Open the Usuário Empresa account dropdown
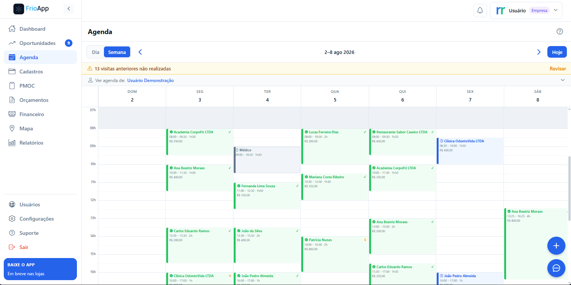 [x=526, y=10]
